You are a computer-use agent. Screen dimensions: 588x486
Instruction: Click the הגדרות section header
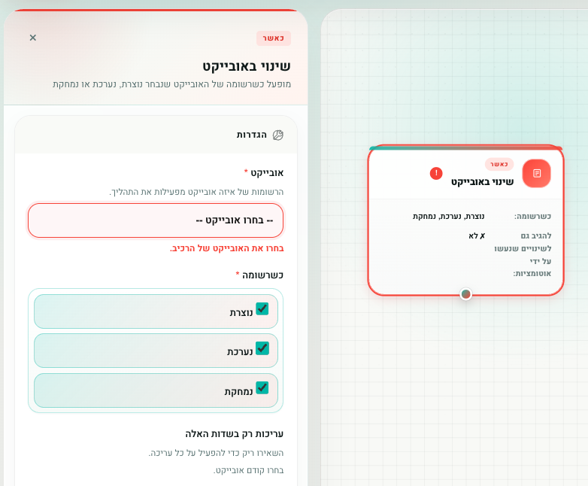coord(156,135)
